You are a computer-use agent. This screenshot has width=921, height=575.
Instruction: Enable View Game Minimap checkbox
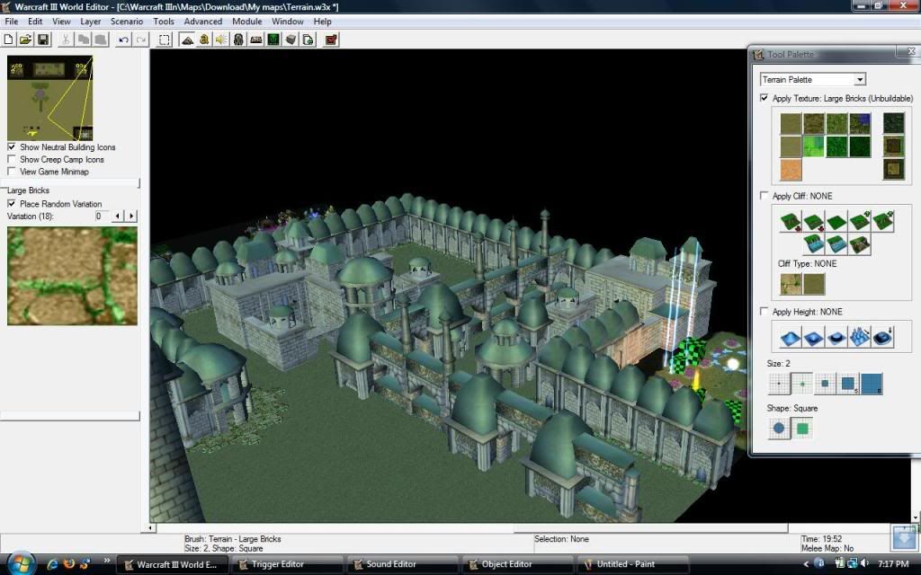11,172
